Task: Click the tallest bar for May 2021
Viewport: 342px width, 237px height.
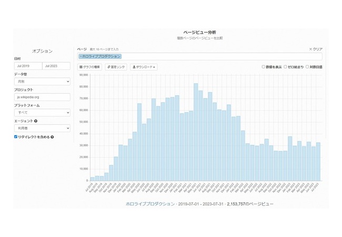Action: pos(196,132)
